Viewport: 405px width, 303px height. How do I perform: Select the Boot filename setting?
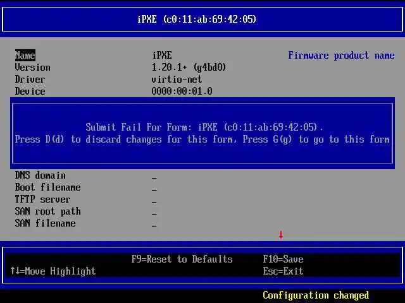click(x=48, y=187)
